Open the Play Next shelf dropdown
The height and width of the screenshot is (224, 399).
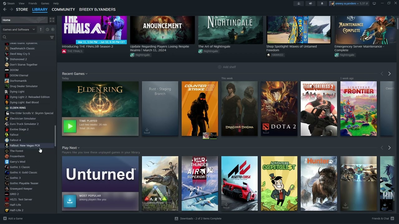pos(71,148)
